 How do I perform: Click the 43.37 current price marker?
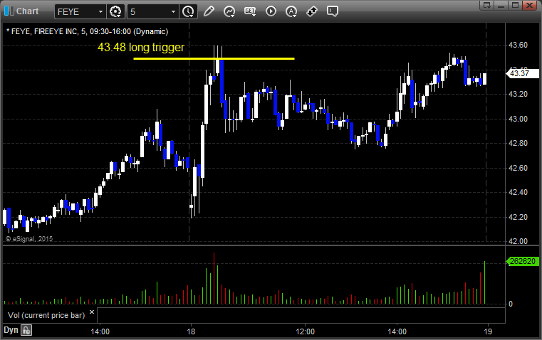tap(522, 73)
